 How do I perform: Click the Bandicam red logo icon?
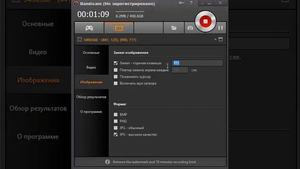(x=76, y=3)
